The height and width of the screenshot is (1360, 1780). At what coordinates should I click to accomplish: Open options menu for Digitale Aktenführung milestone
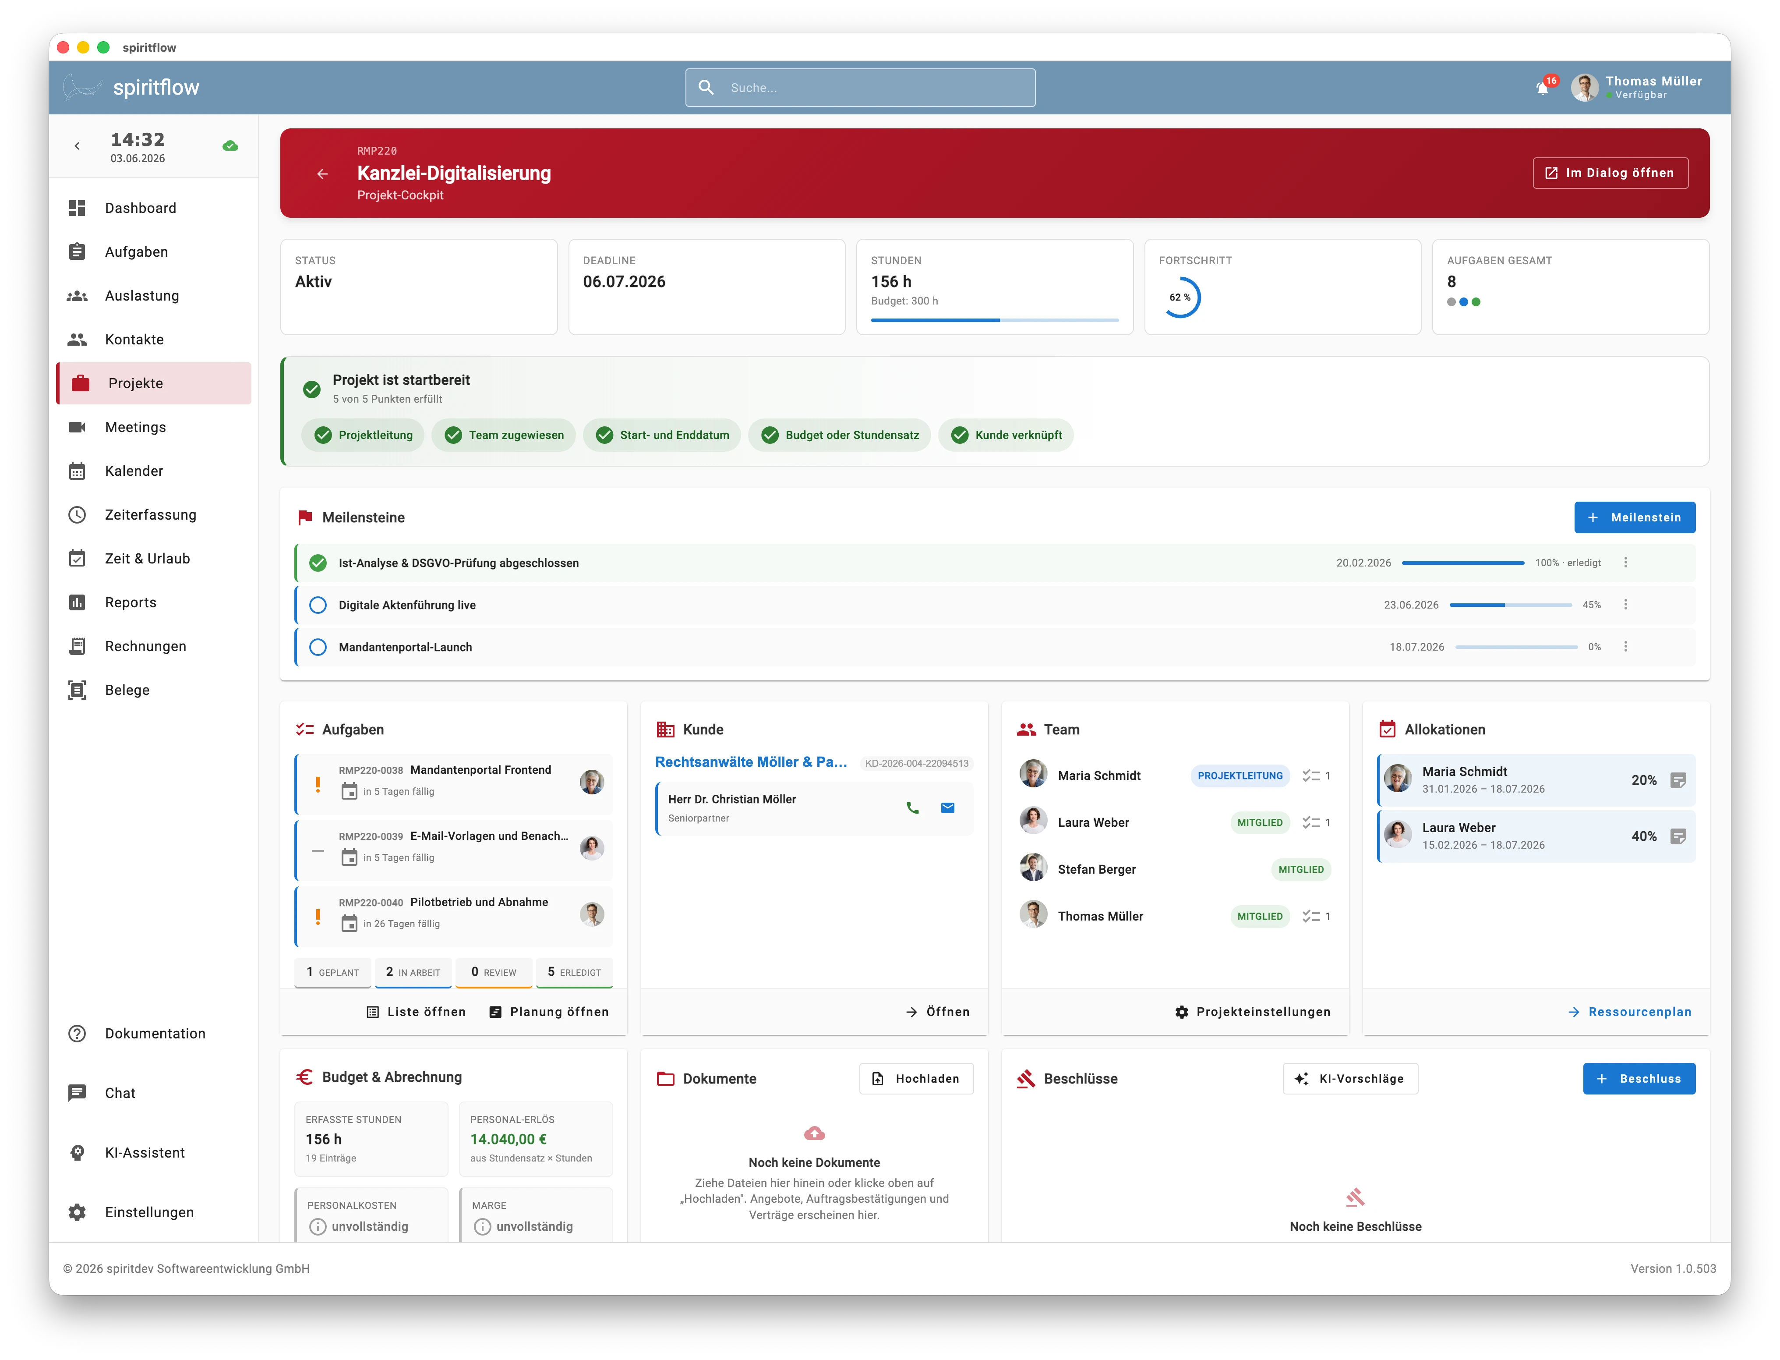pos(1625,605)
